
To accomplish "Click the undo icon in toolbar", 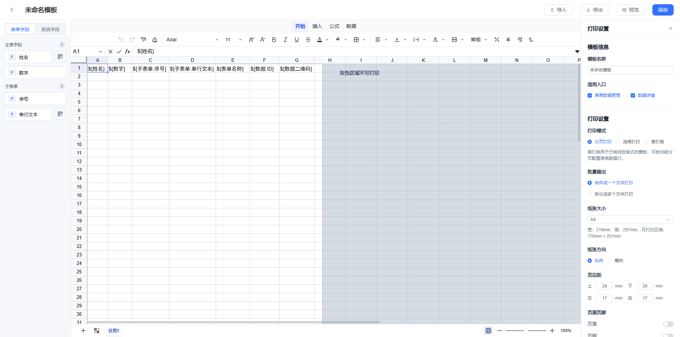I will click(x=121, y=40).
